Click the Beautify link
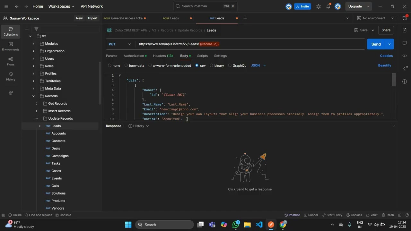 tap(385, 65)
